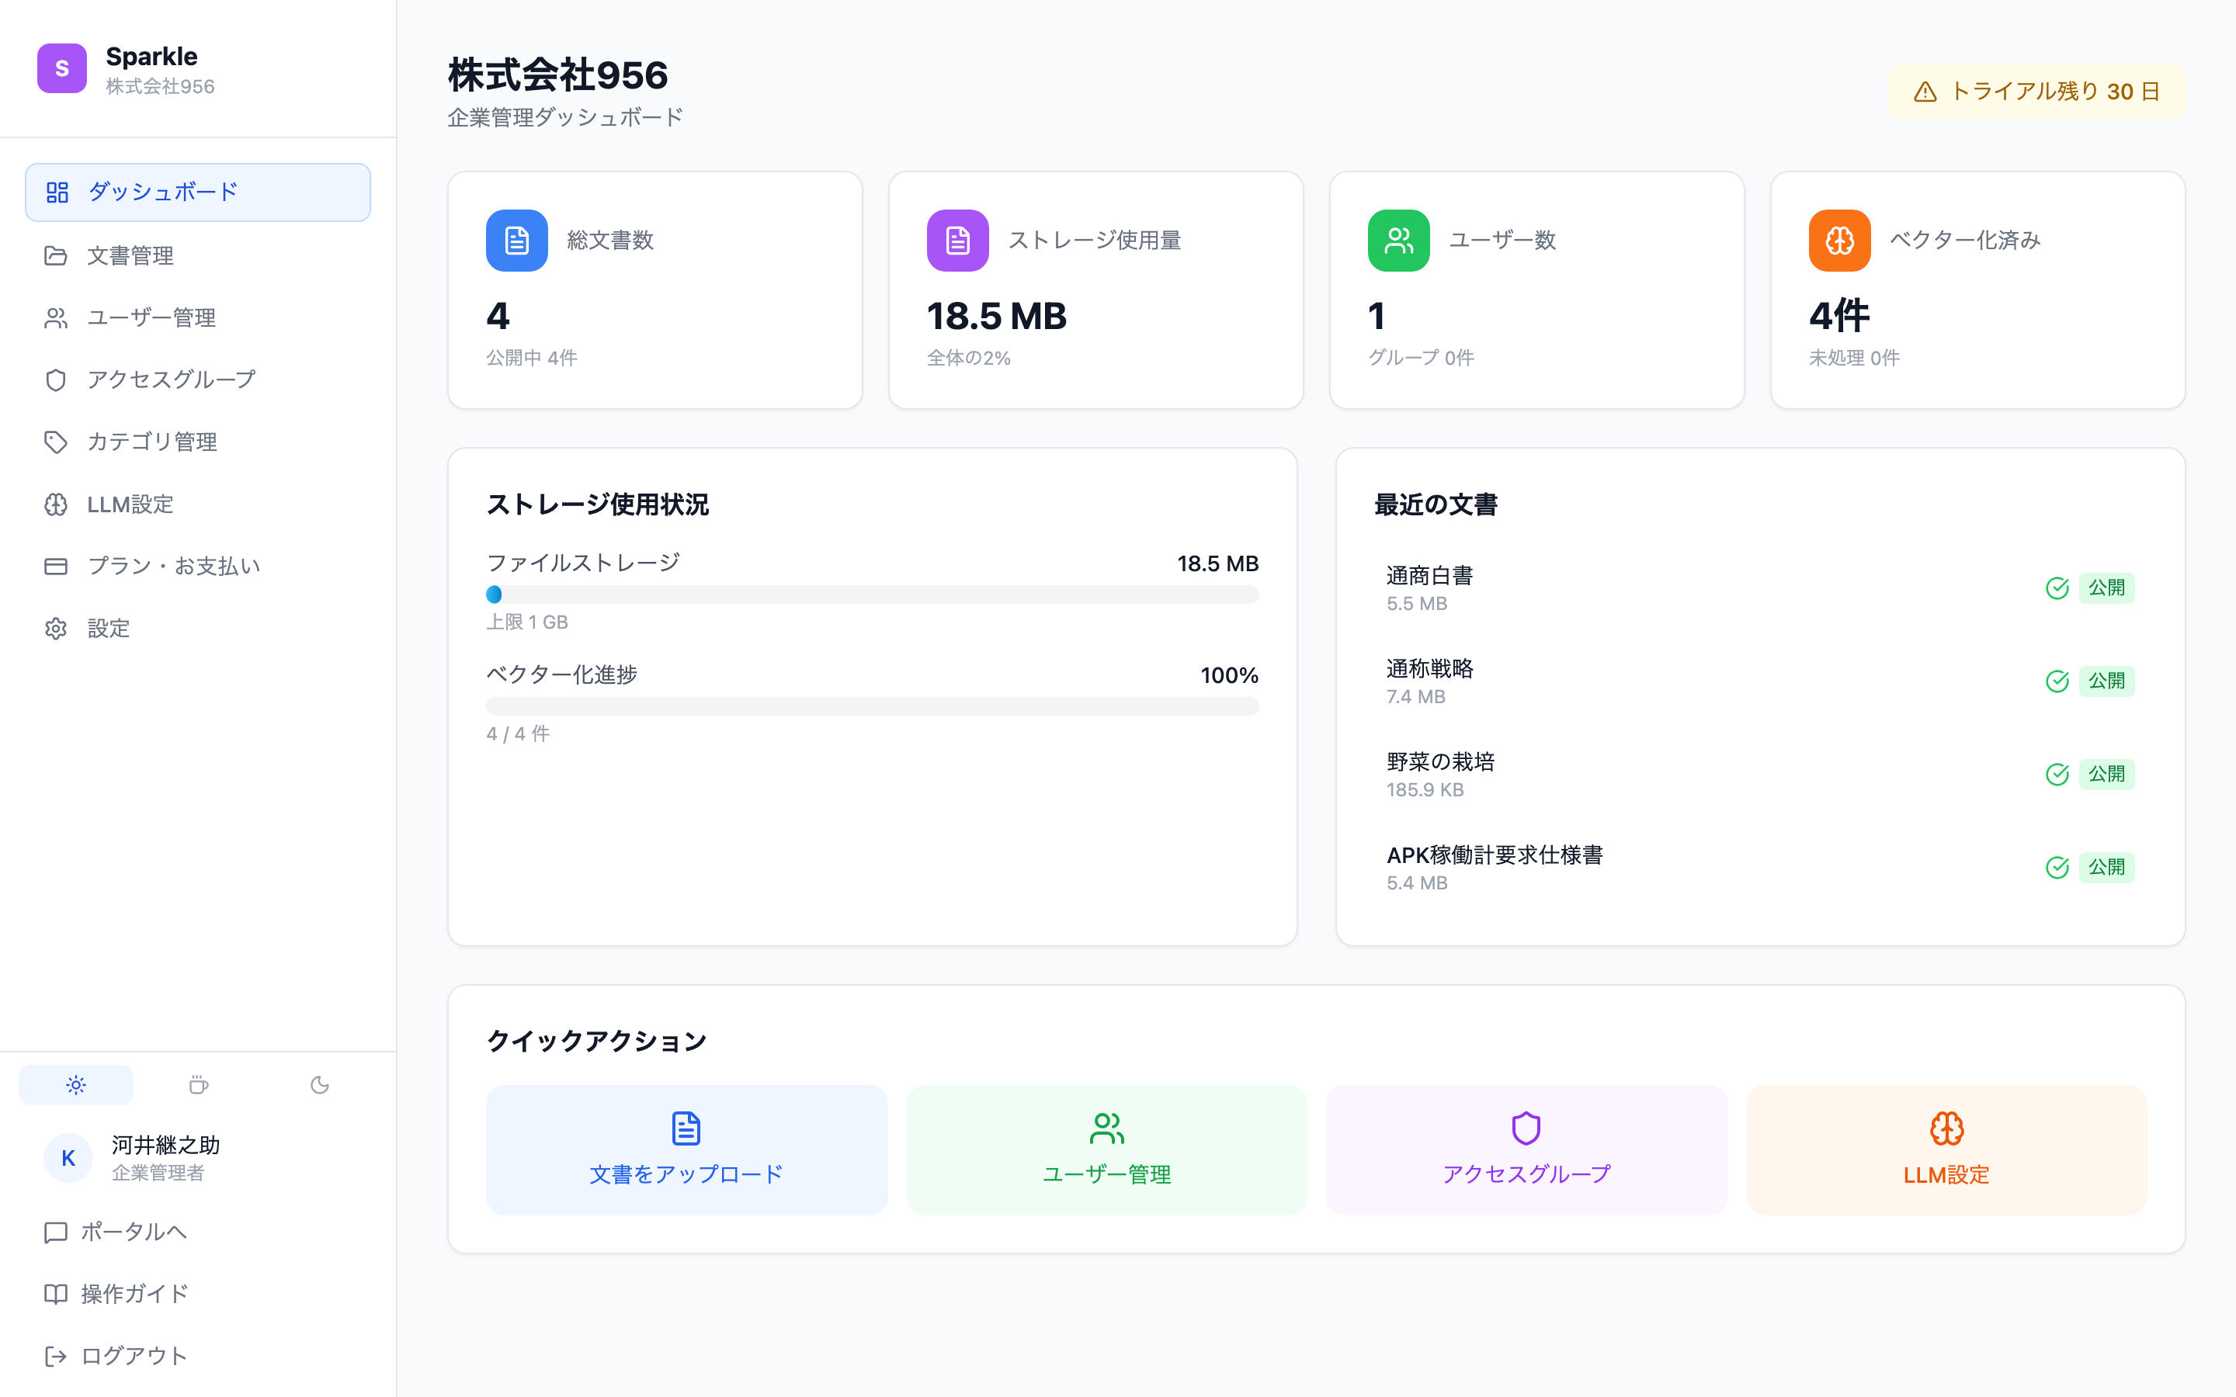
Task: Click user name 河井継之助
Action: pyautogui.click(x=165, y=1146)
